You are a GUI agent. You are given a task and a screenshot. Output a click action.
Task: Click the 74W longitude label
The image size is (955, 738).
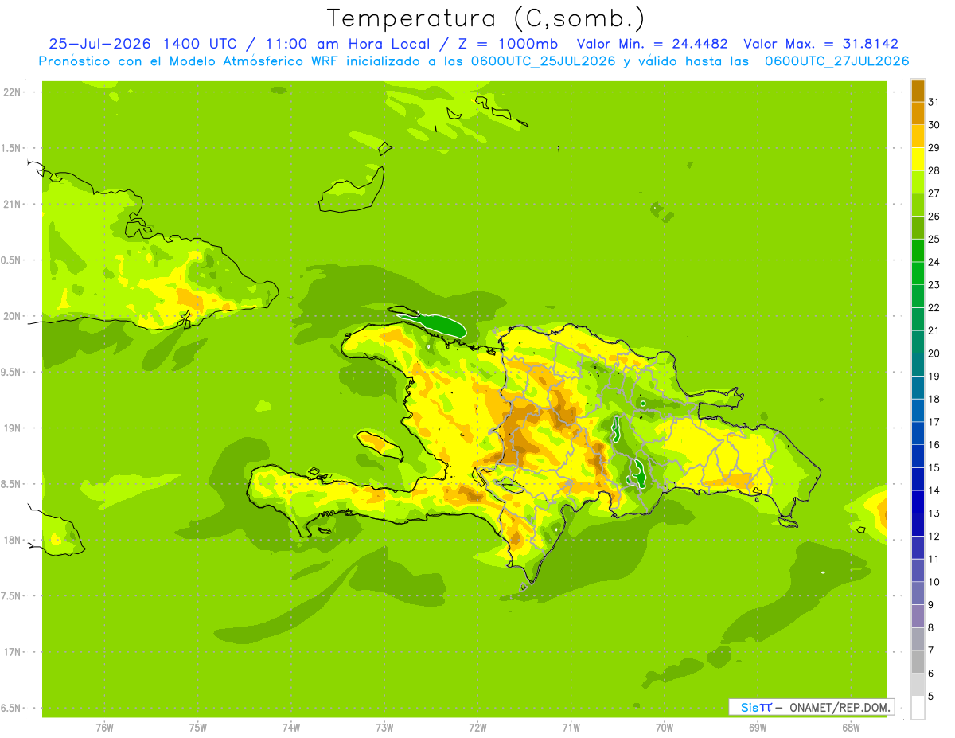[291, 728]
